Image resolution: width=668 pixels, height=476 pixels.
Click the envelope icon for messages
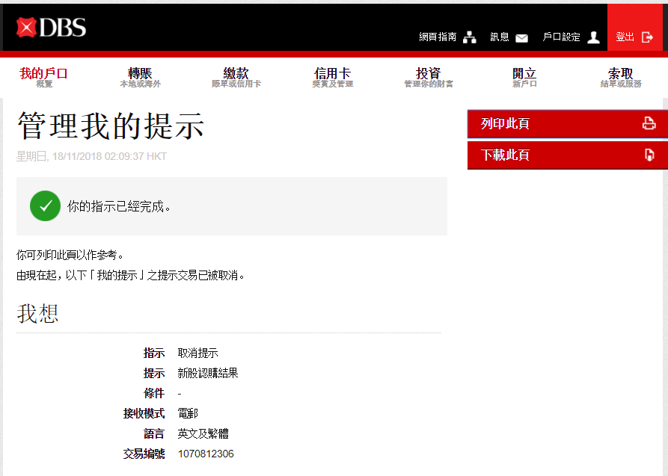click(x=521, y=37)
